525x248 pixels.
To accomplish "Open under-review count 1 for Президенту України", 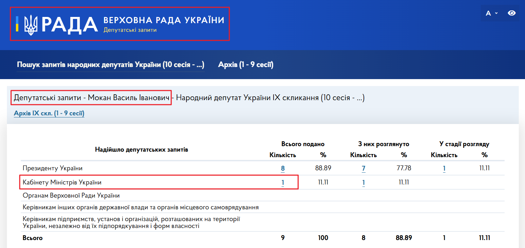I will [444, 169].
